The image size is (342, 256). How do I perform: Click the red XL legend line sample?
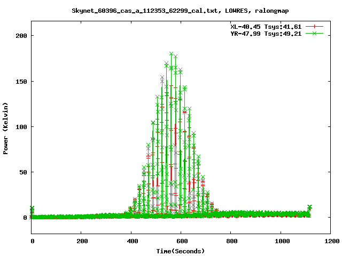[314, 27]
